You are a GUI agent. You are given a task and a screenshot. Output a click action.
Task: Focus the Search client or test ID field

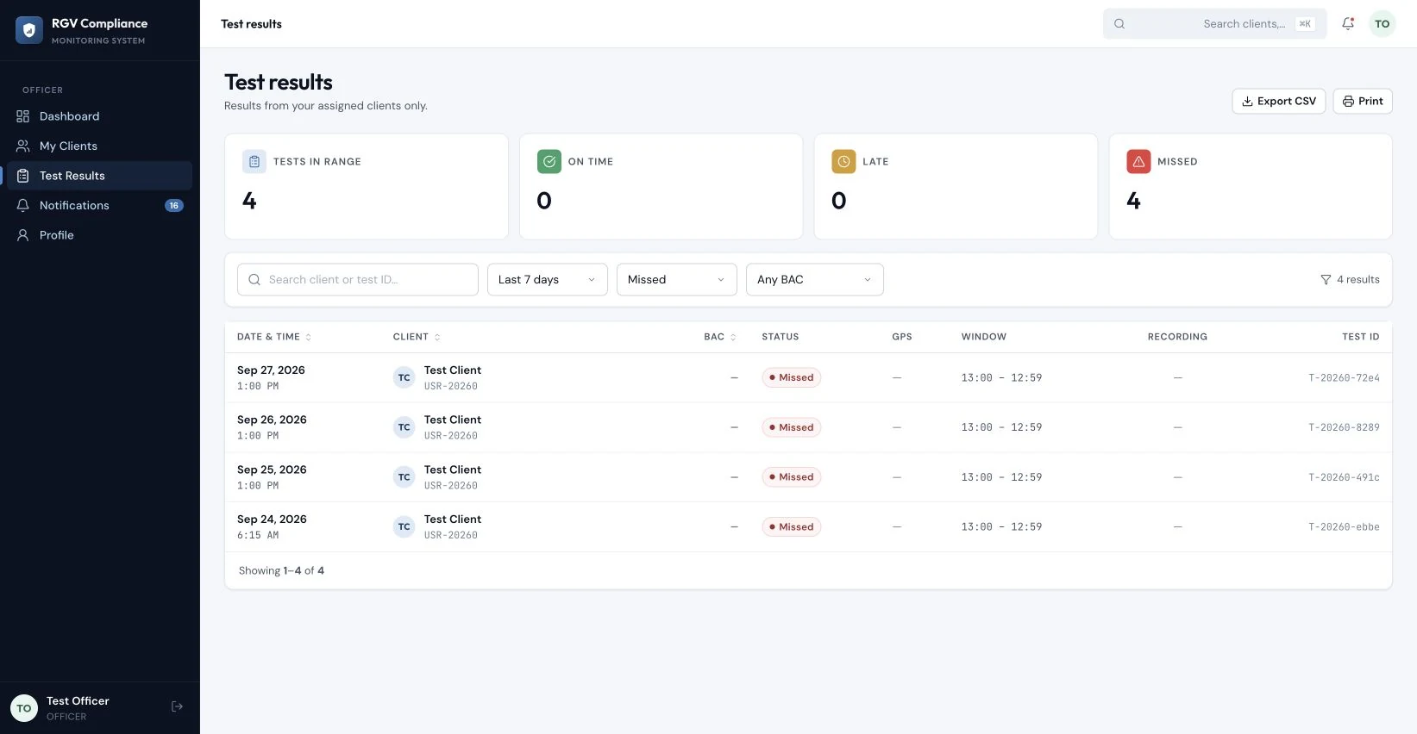coord(358,279)
